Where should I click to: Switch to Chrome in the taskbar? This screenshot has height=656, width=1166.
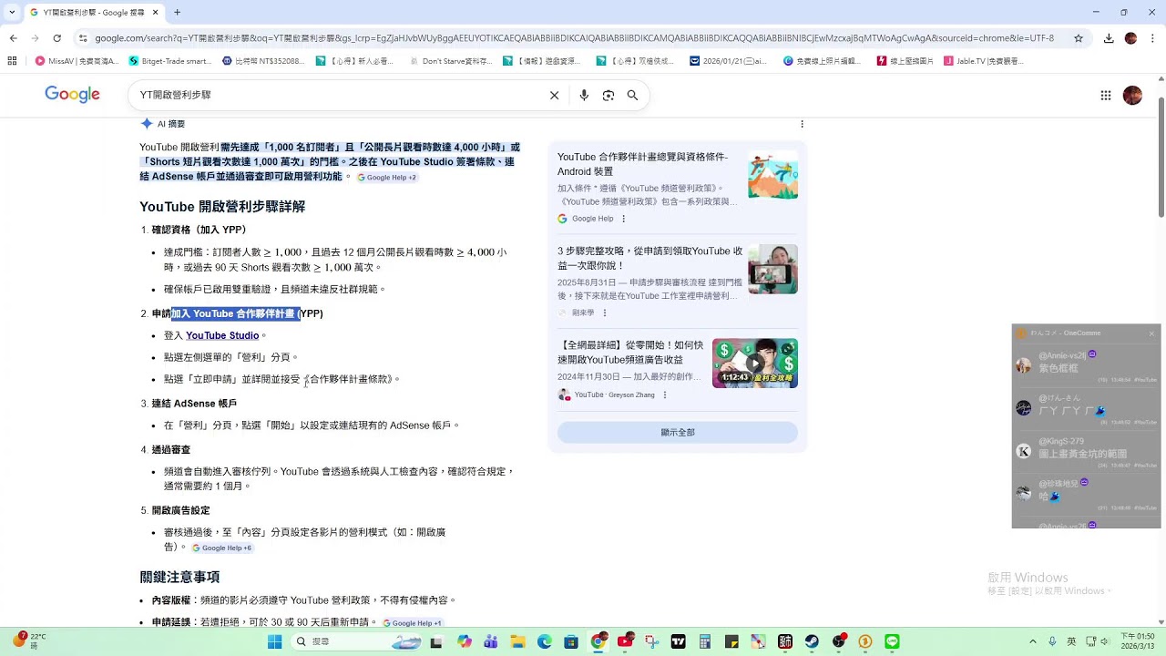(598, 641)
